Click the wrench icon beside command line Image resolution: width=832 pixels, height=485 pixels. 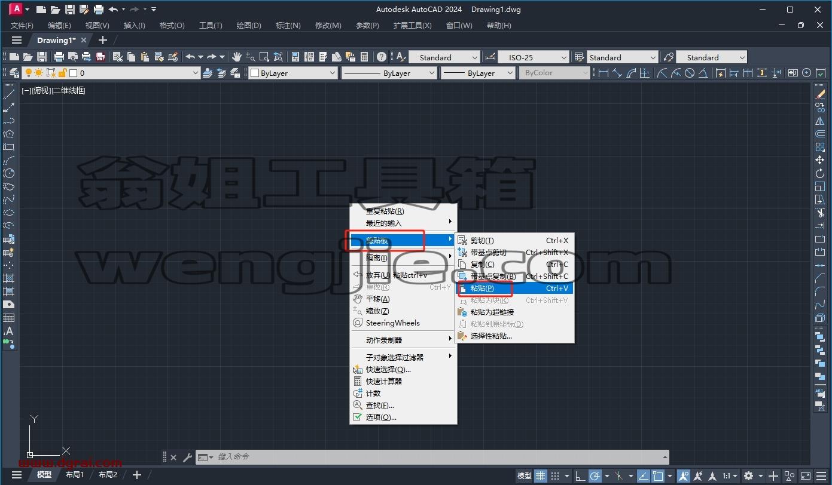pos(187,458)
